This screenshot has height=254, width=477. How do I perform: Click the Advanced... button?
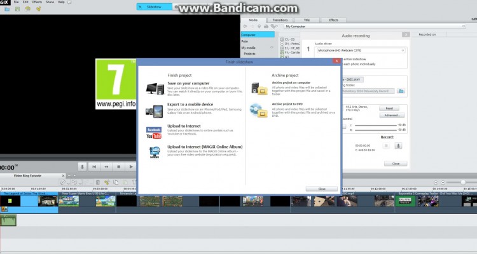point(392,116)
